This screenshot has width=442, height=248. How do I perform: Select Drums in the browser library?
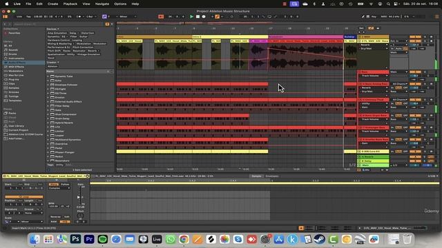pos(12,54)
